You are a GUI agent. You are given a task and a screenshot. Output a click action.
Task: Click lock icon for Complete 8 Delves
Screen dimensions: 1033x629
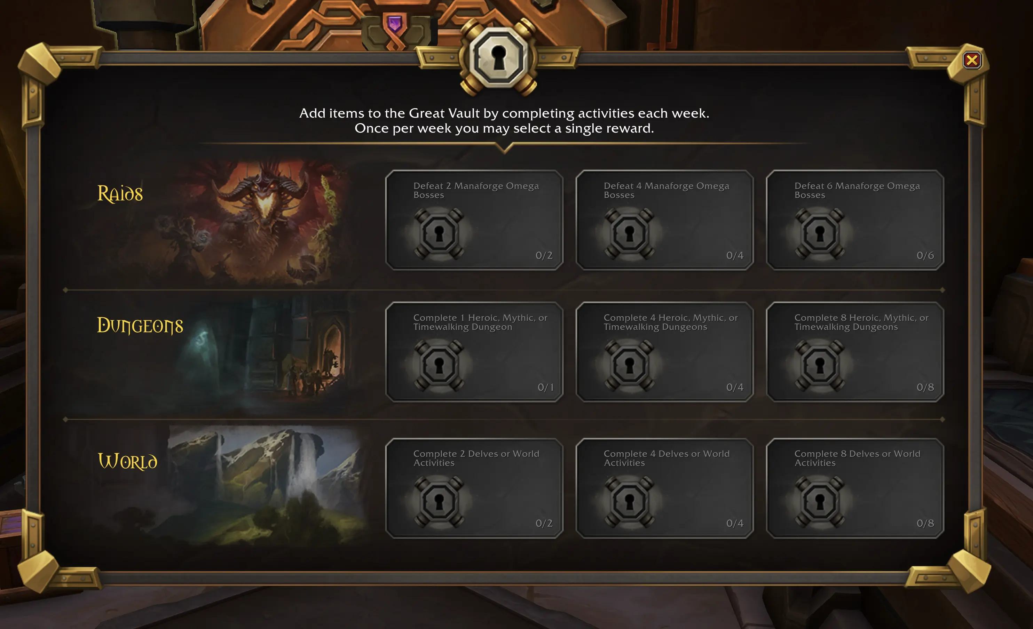(x=820, y=501)
